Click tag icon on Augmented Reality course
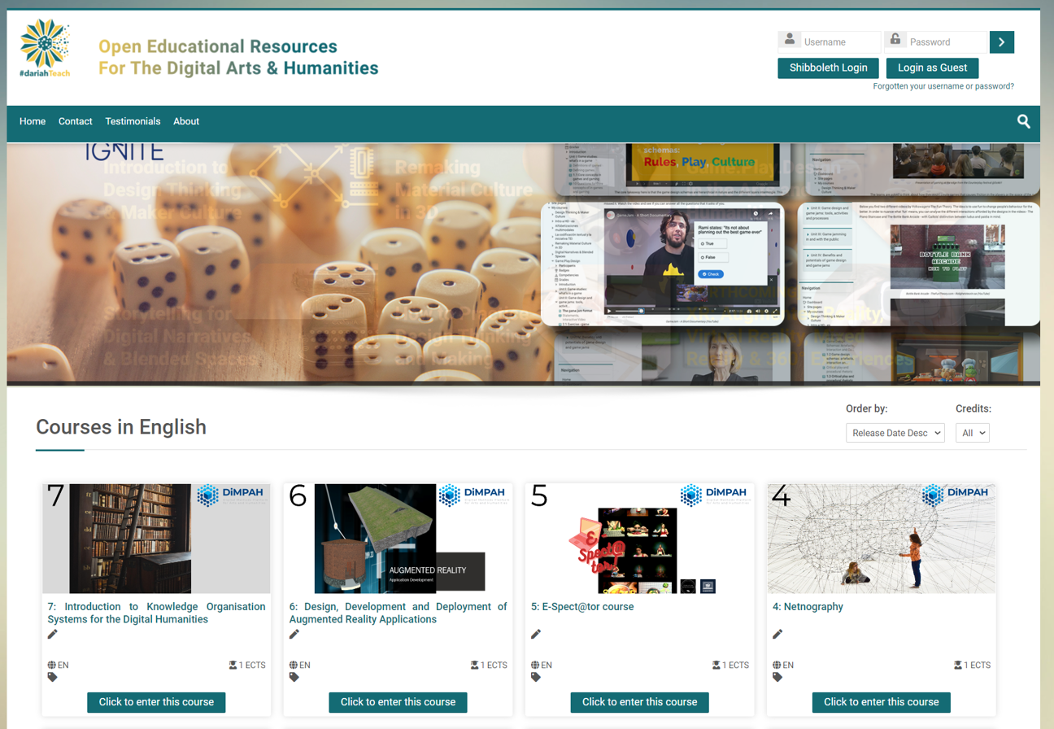 point(294,677)
